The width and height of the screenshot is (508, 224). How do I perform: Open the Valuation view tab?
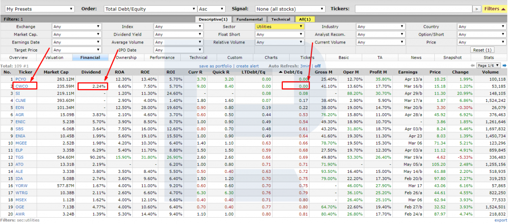(54, 57)
